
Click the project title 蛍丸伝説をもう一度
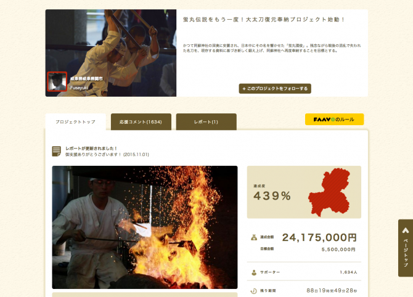tap(264, 20)
